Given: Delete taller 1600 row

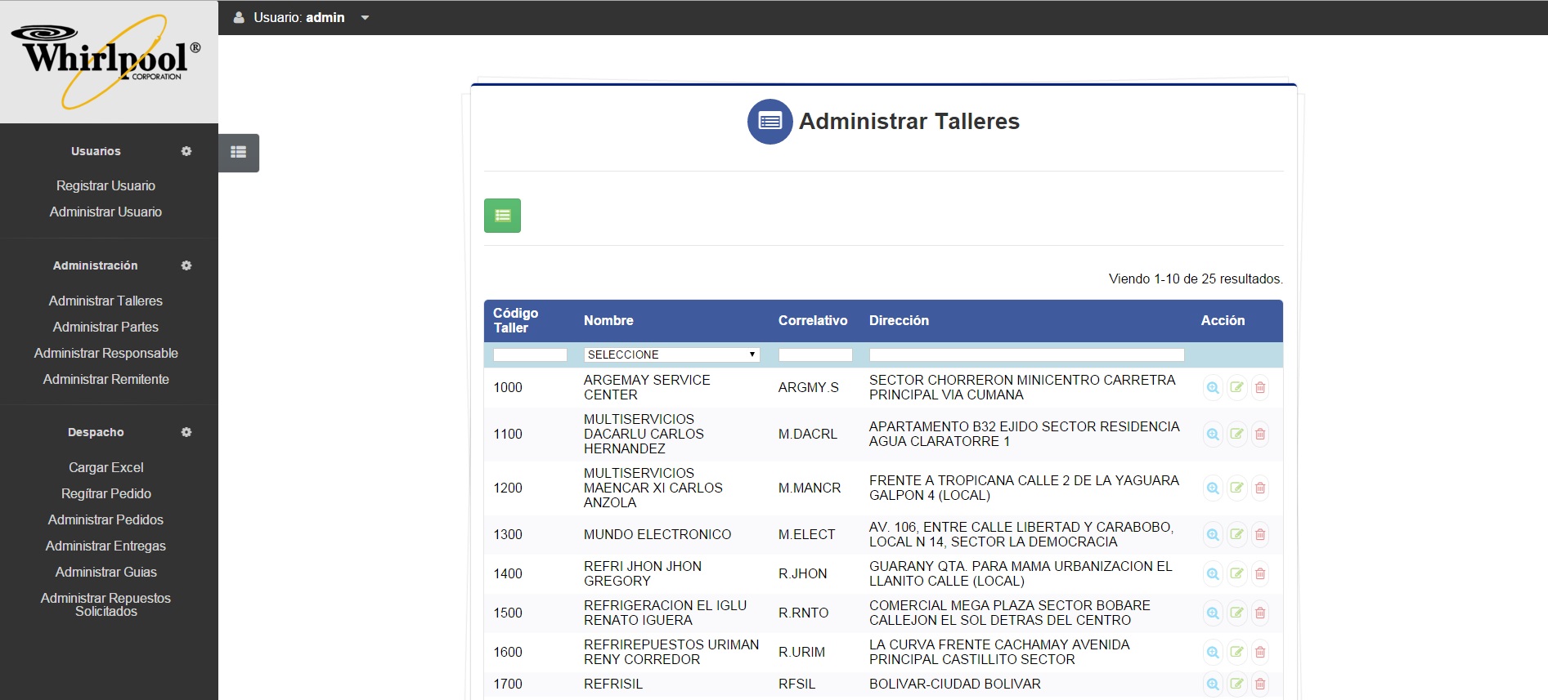Looking at the screenshot, I should (1260, 652).
